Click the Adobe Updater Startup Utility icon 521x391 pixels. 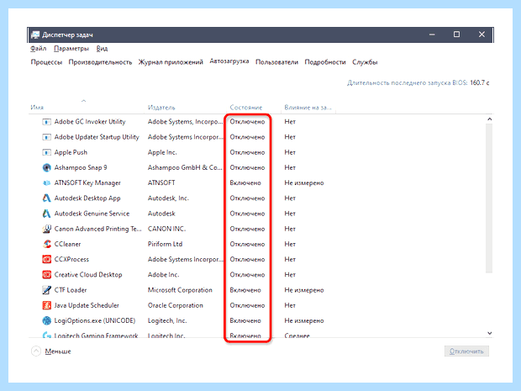coord(46,137)
